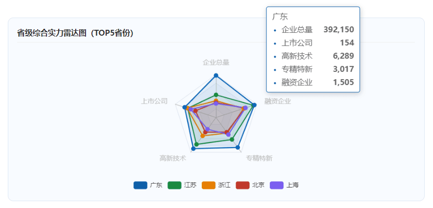433x208 pixels.
Task: Click the 专精特新 axis label
Action: (260, 158)
